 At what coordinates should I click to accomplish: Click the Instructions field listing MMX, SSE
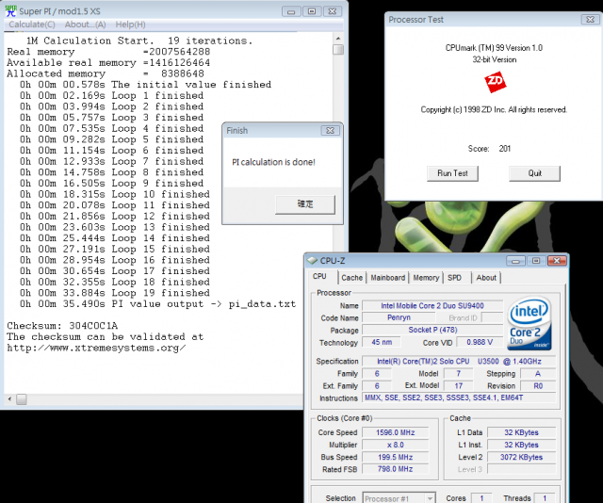pos(459,398)
